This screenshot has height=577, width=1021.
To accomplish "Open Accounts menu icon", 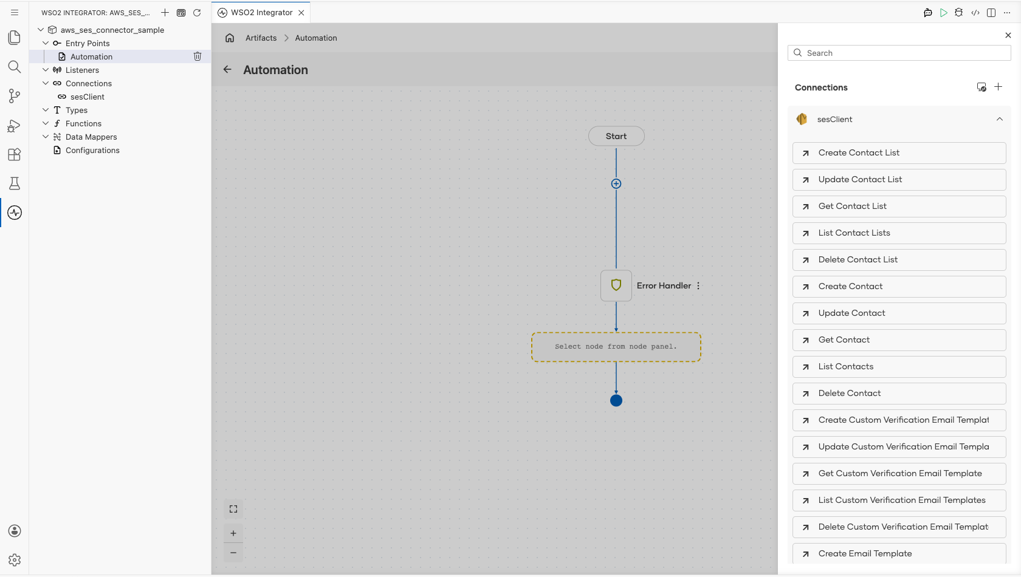I will coord(15,531).
